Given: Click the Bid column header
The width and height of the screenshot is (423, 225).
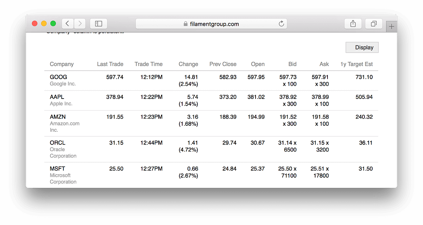Looking at the screenshot, I should point(293,64).
